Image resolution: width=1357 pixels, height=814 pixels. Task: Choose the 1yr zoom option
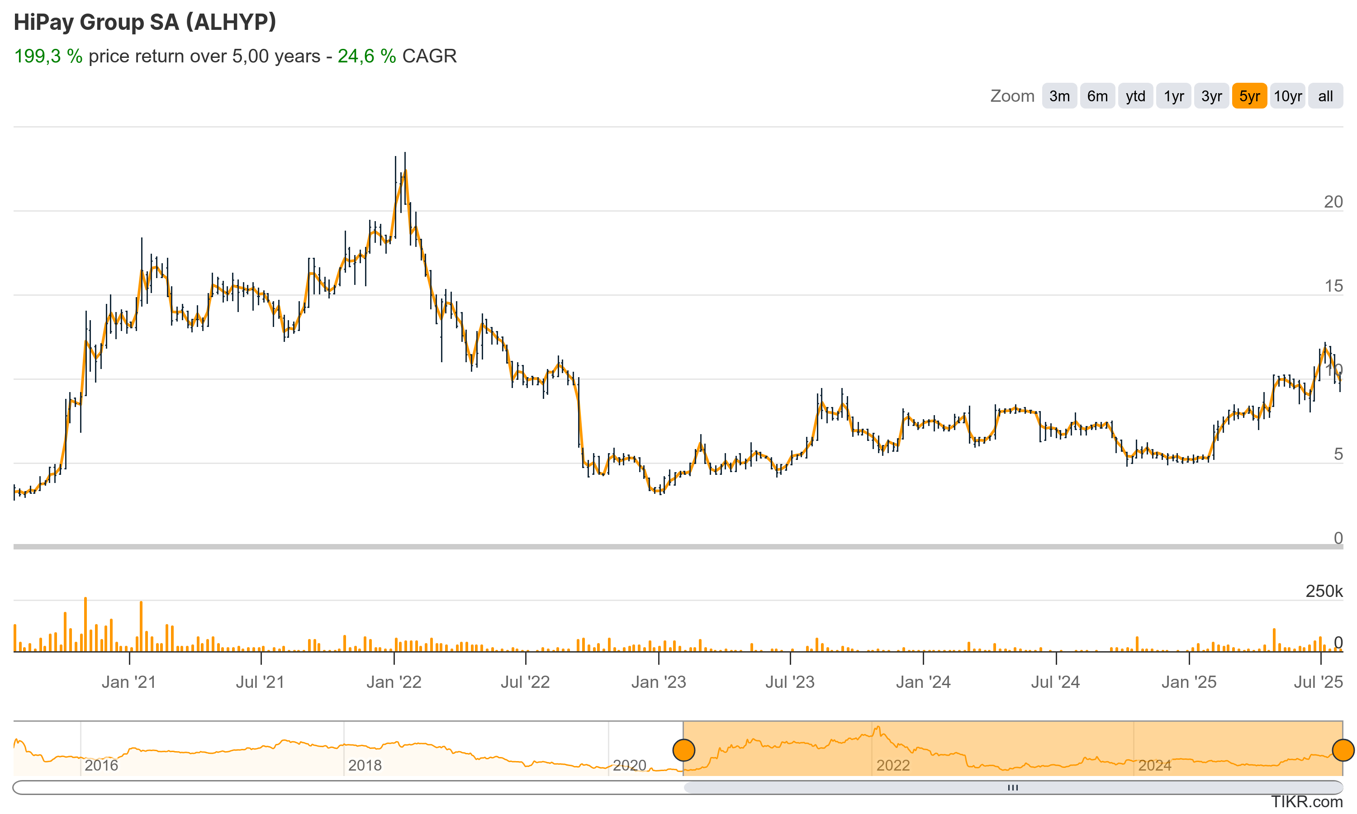coord(1173,96)
